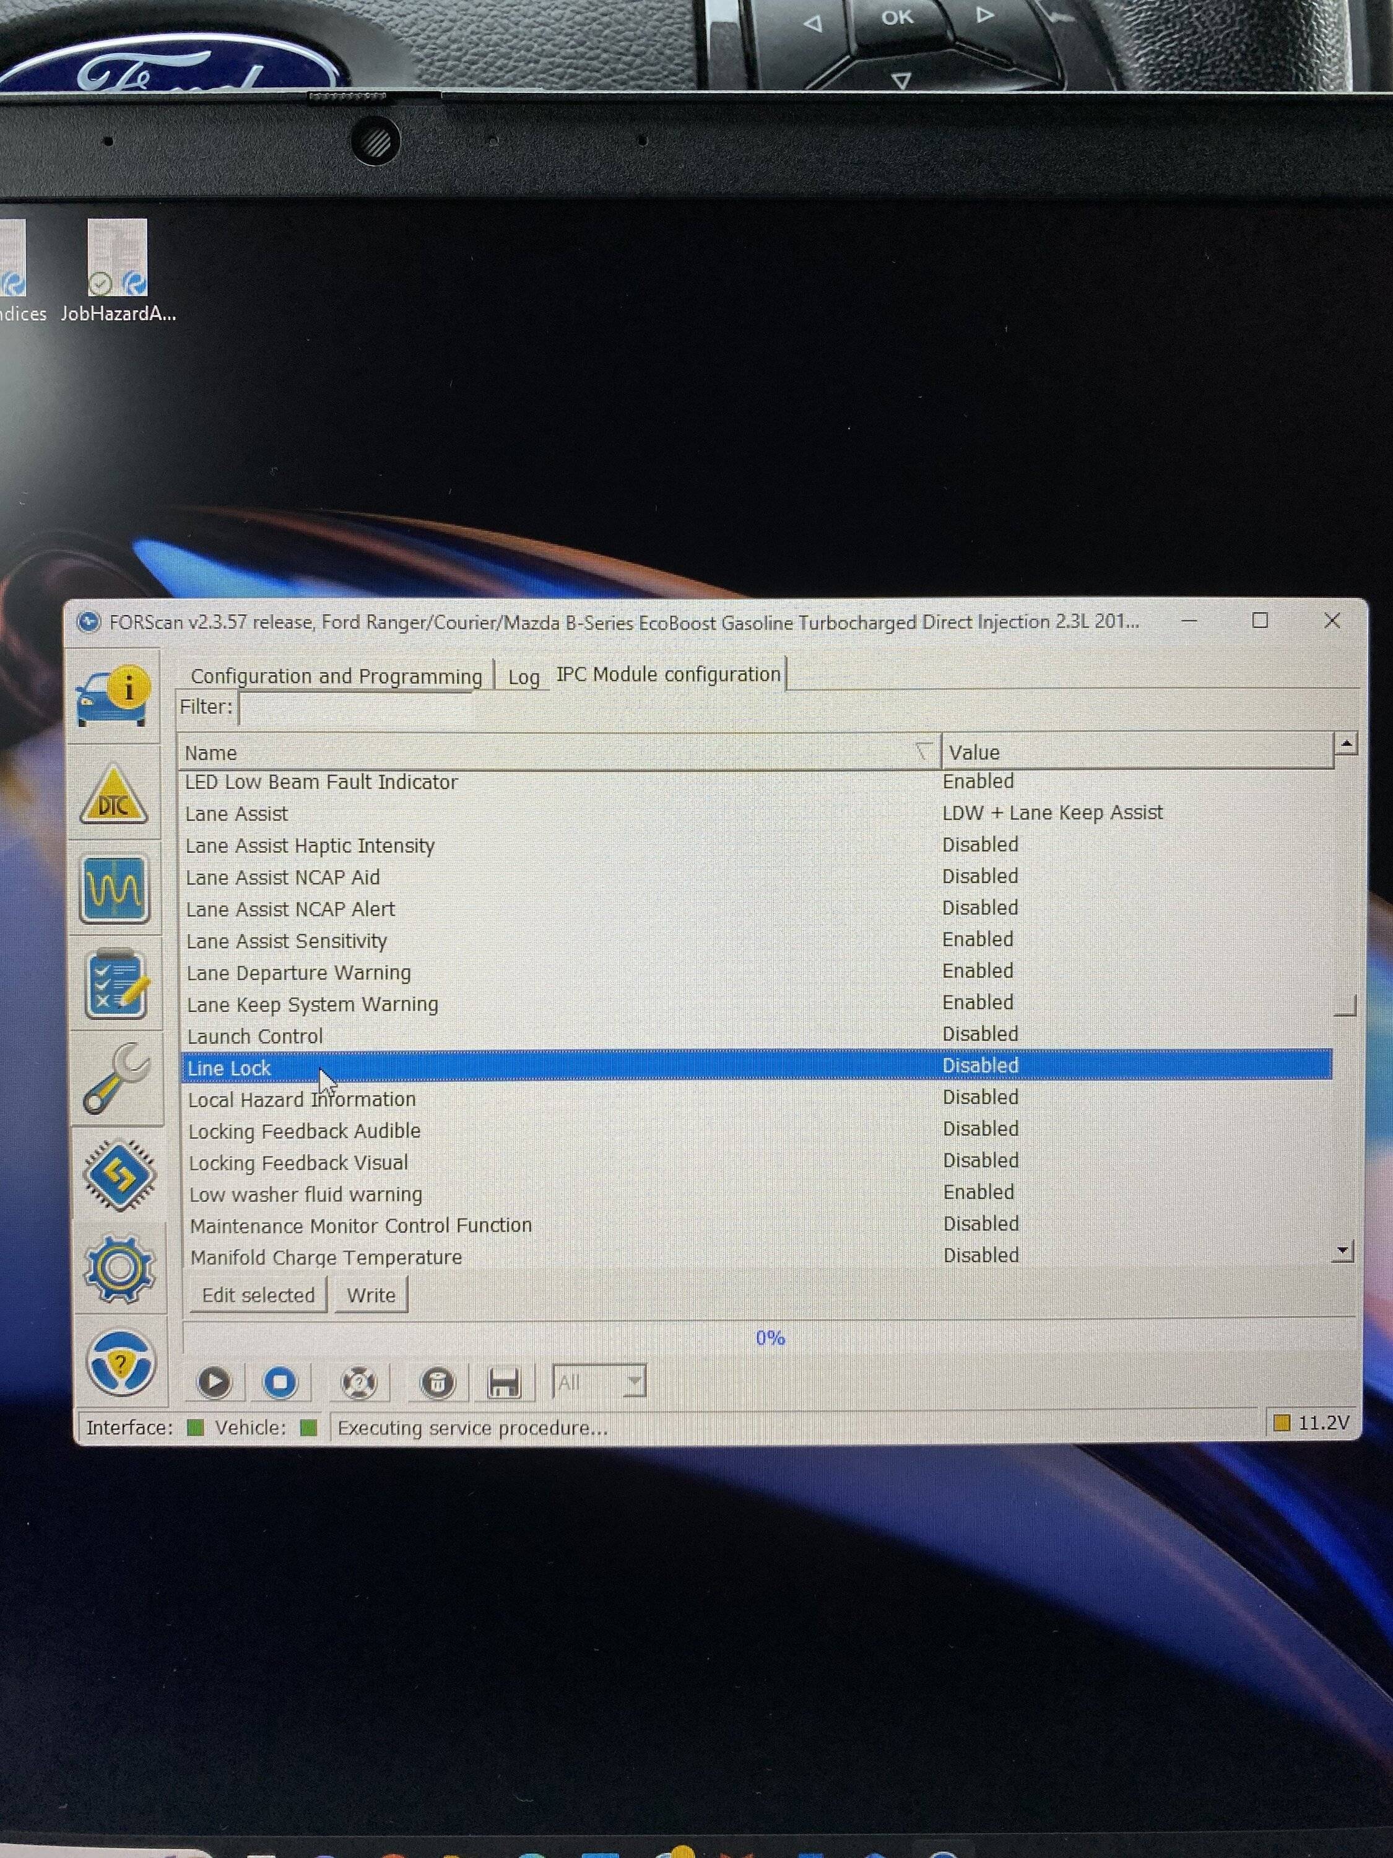Screen dimensions: 1393x1858
Task: Open the Vehicle information section
Action: 113,696
